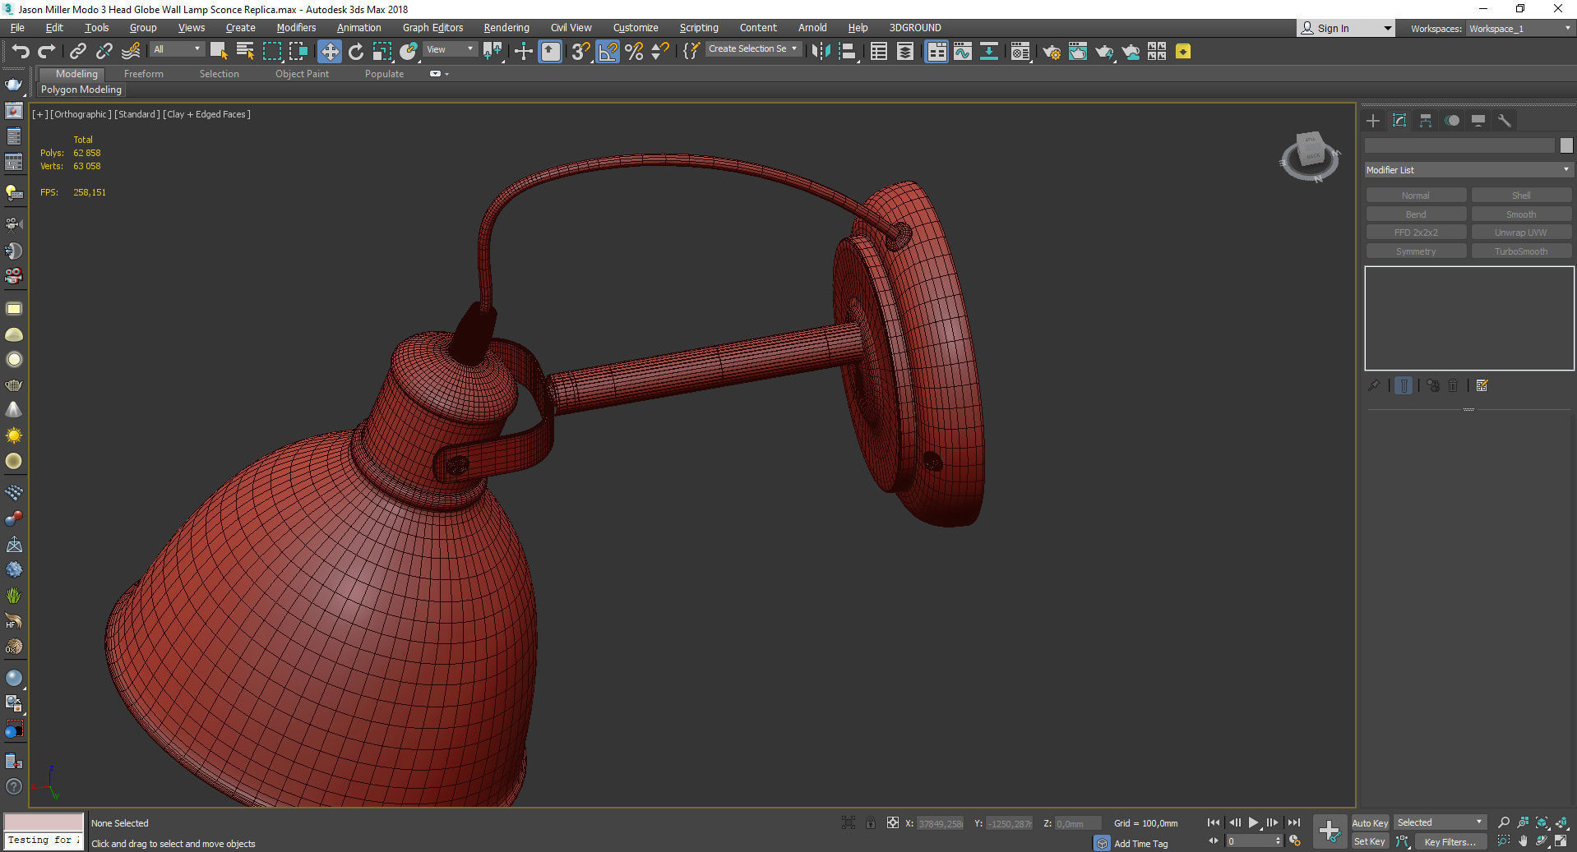Click the Undo arrow icon

[x=21, y=52]
